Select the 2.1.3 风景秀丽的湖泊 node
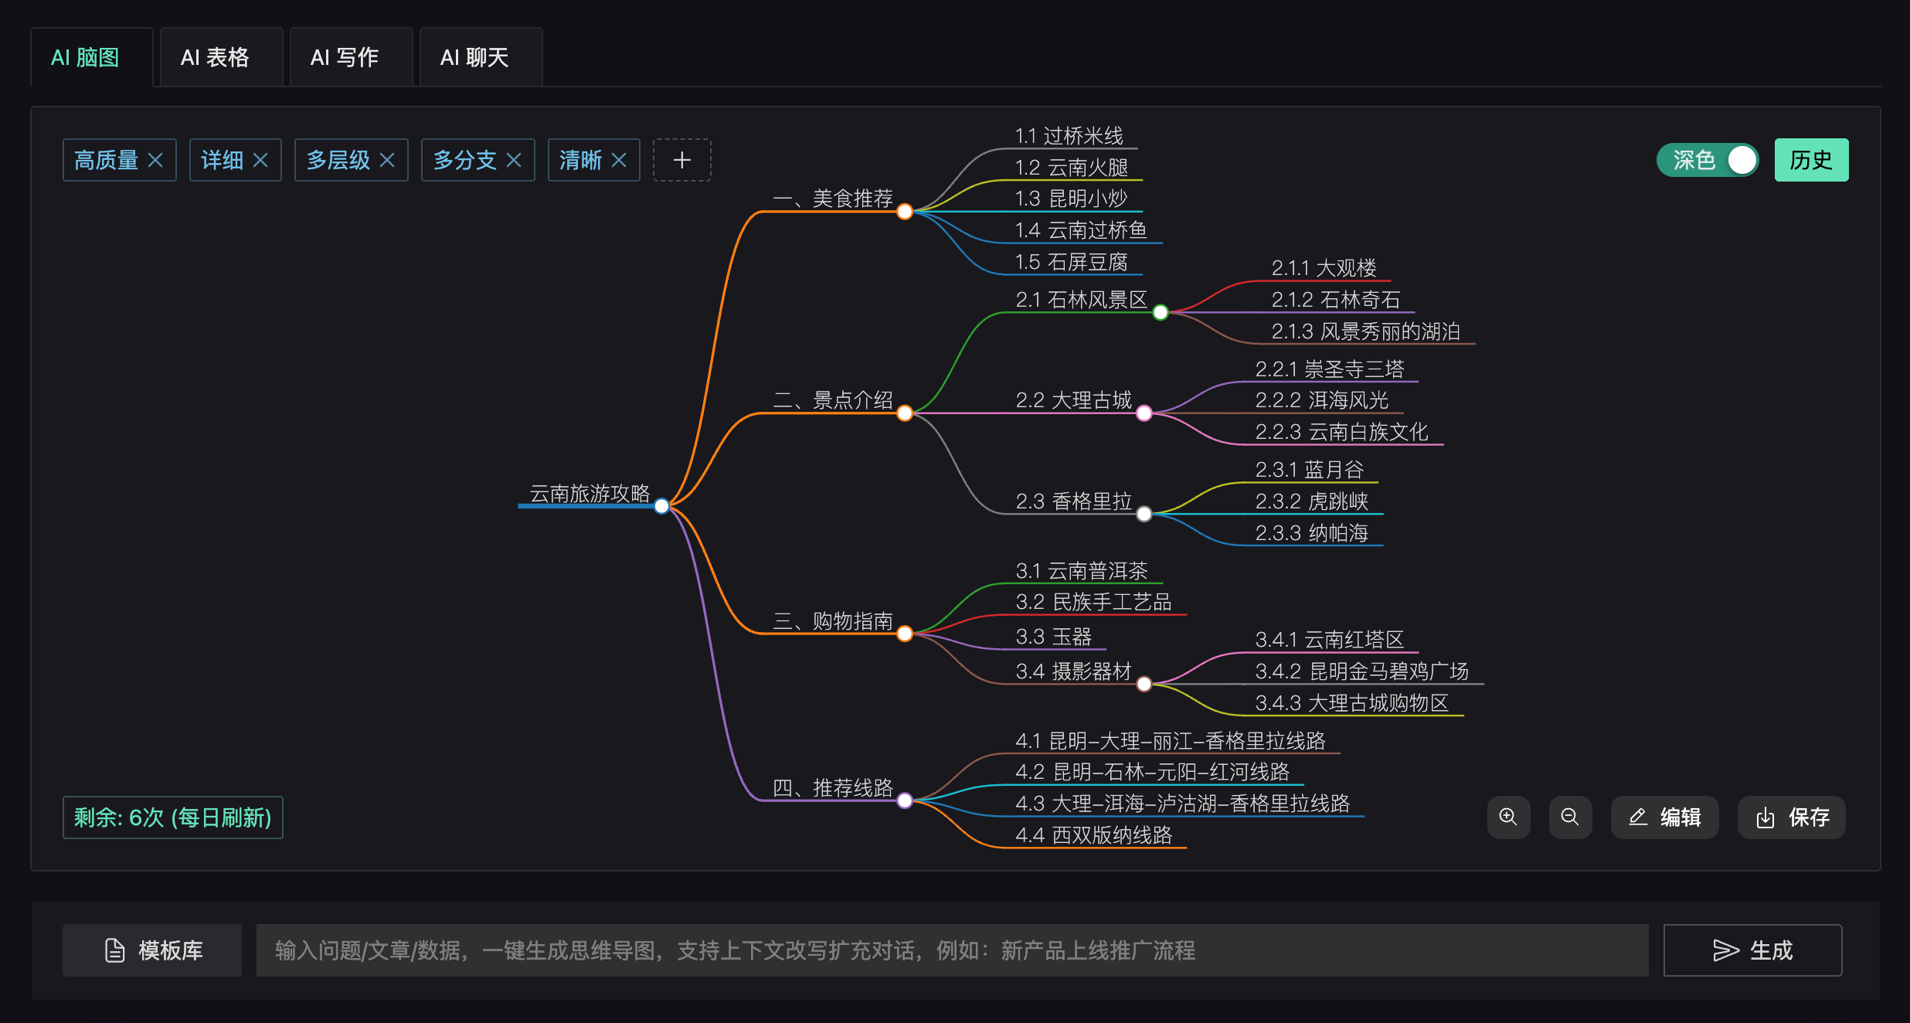 coord(1366,331)
